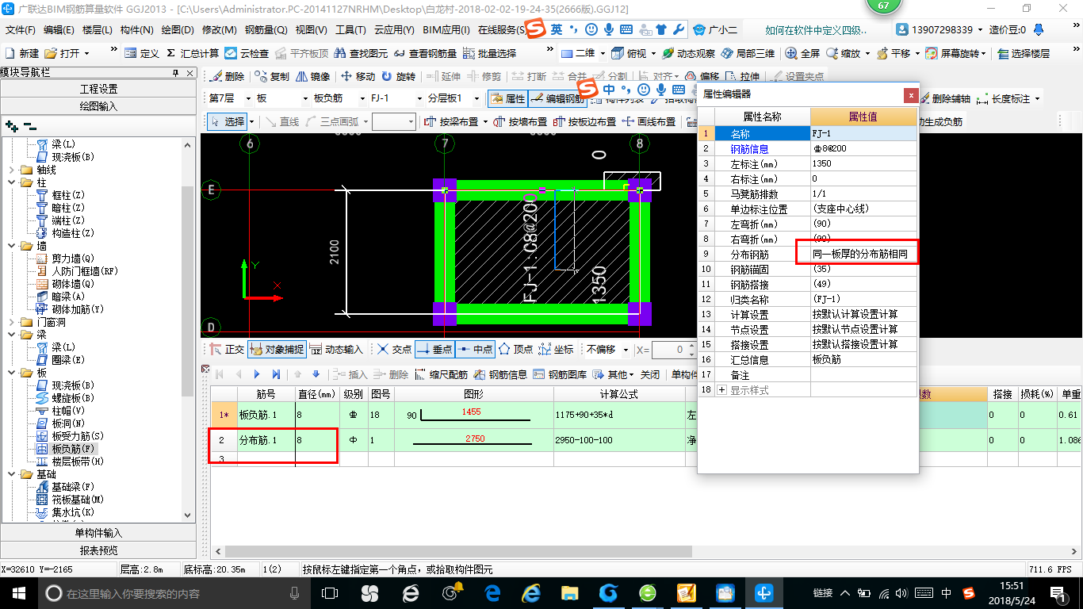Open 查找图元 find element tool
Image resolution: width=1083 pixels, height=609 pixels.
point(361,53)
